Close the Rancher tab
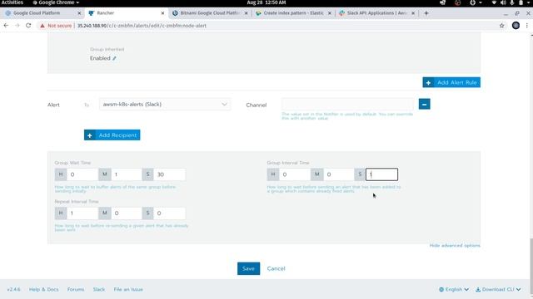The height and width of the screenshot is (299, 533). tap(162, 13)
